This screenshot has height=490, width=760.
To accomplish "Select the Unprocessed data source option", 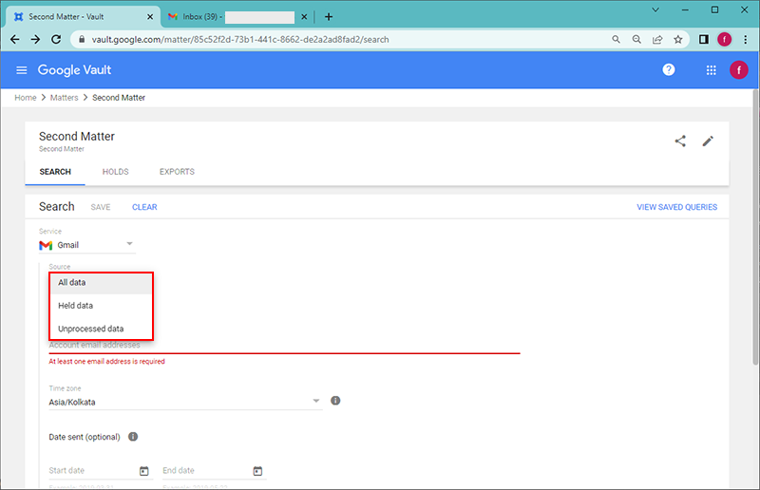I will 101,329.
